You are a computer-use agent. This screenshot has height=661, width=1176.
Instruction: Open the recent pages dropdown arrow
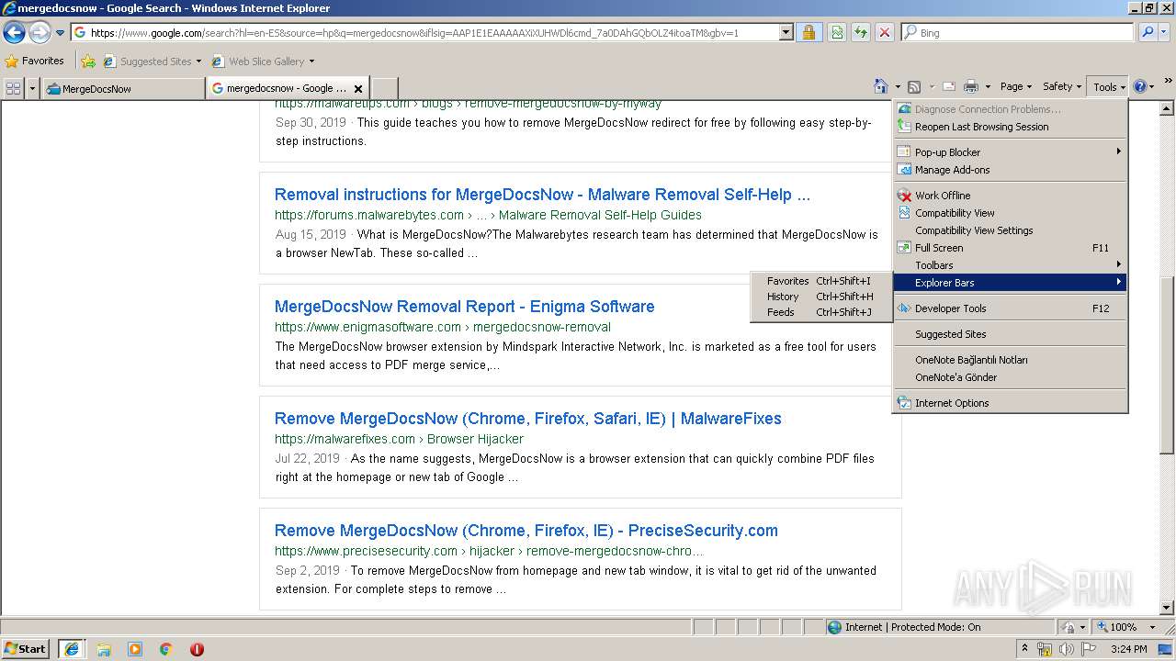pos(61,33)
